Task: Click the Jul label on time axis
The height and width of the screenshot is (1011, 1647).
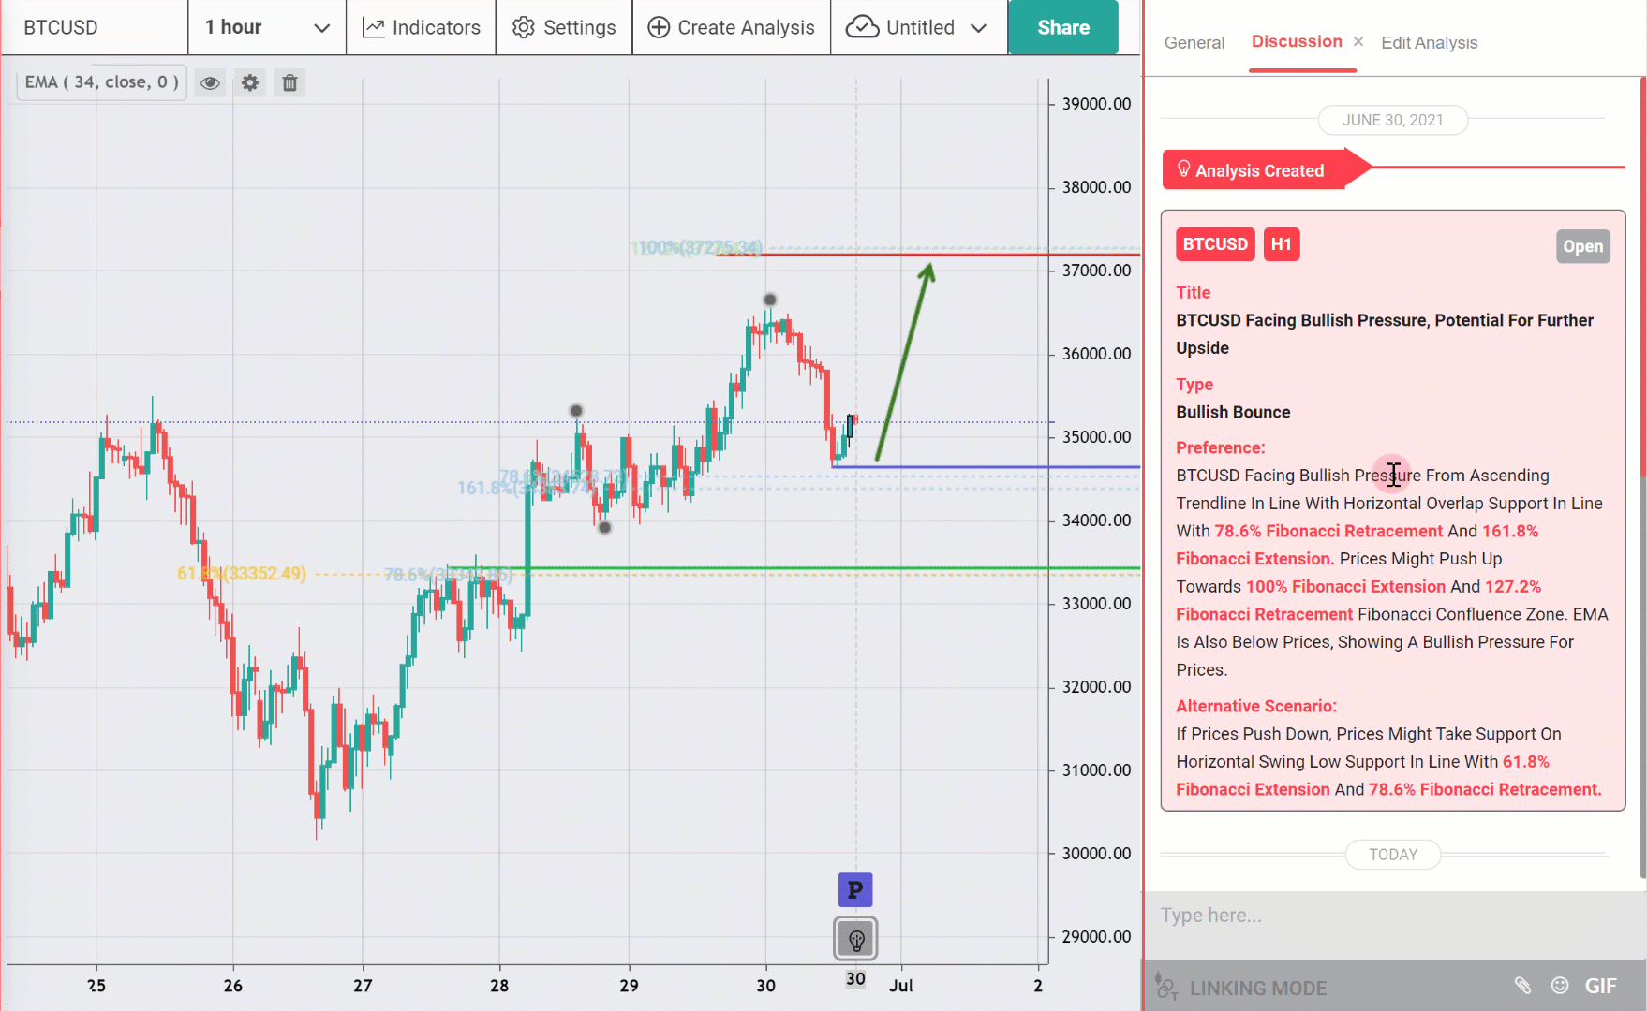Action: tap(901, 985)
